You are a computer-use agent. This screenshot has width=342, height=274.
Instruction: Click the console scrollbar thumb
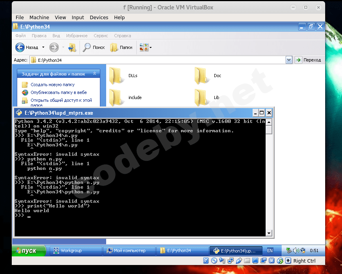(x=269, y=130)
